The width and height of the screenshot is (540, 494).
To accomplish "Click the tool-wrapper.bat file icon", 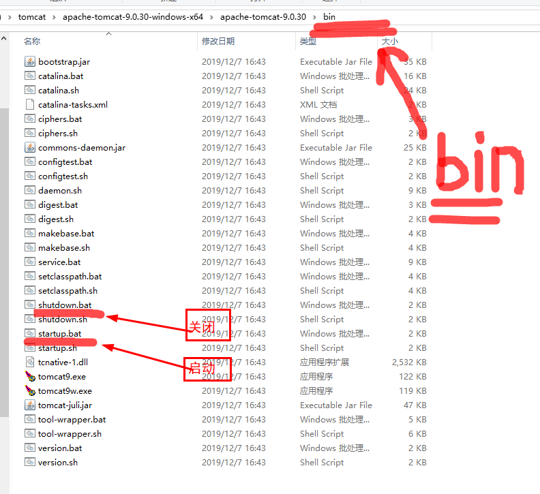I will (x=30, y=419).
